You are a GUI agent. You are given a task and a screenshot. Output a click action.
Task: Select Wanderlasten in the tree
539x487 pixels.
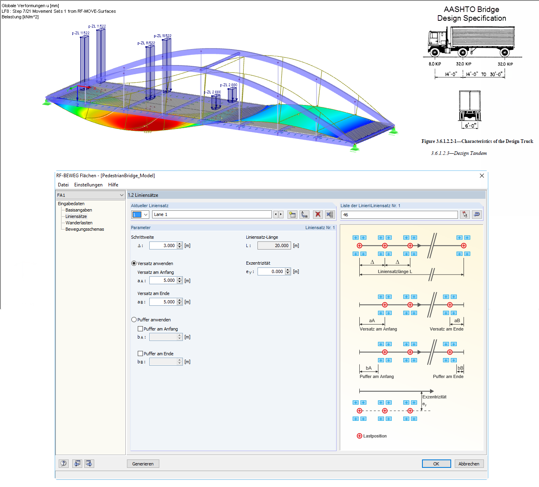[79, 223]
